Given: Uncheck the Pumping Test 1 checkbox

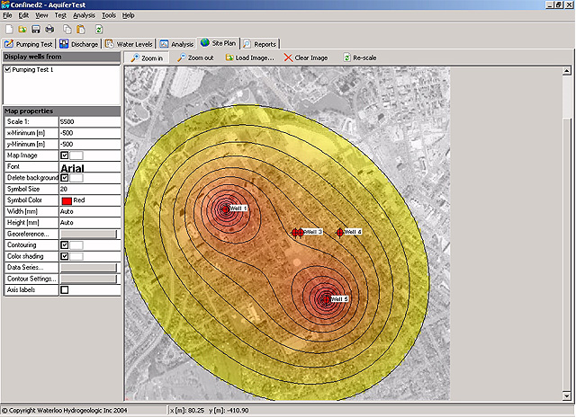Looking at the screenshot, I should (8, 69).
